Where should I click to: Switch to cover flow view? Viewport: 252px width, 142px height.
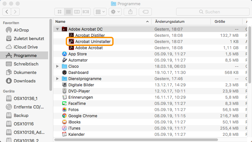(86, 12)
